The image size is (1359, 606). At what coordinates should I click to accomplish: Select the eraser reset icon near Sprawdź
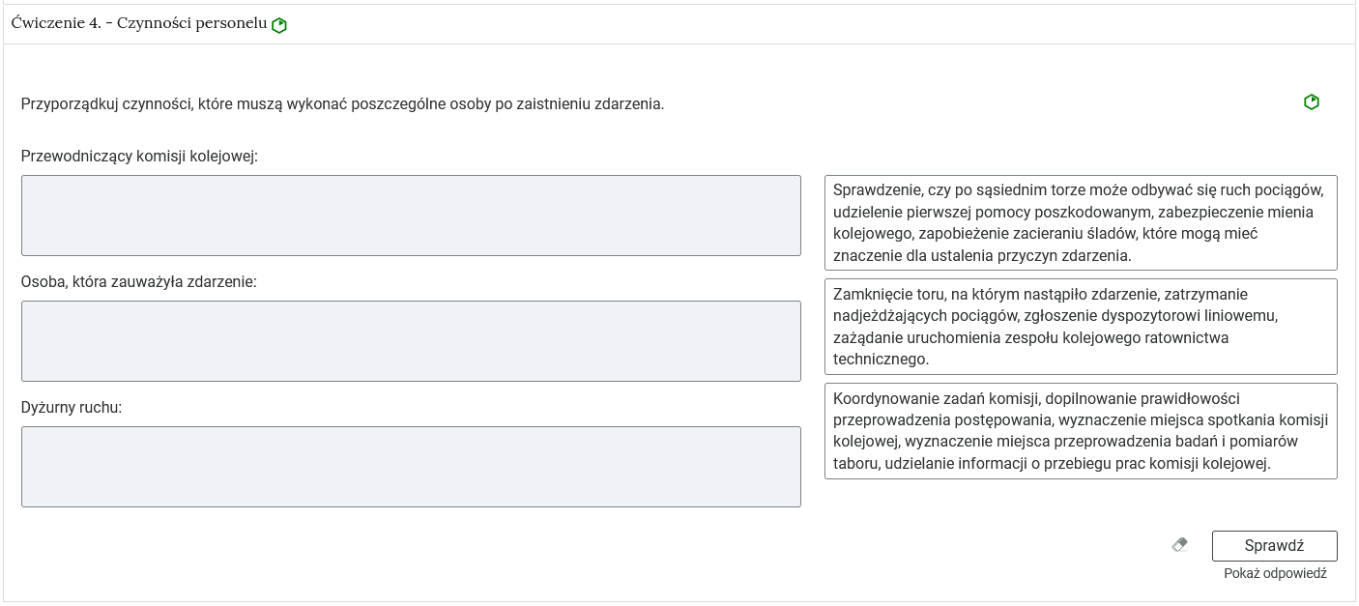coord(1180,544)
